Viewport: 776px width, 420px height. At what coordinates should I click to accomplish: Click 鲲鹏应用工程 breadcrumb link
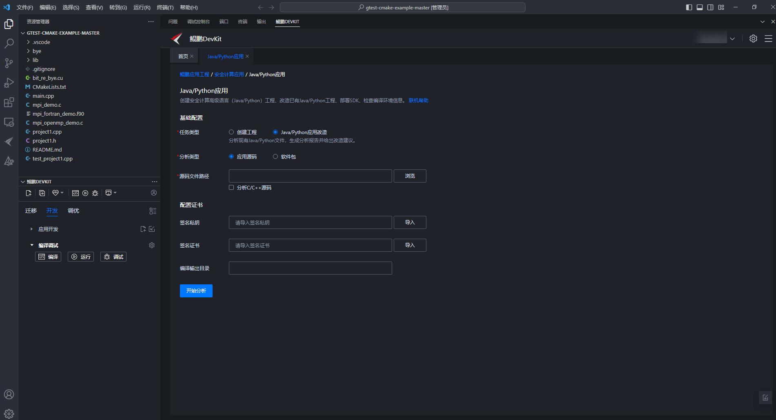point(195,75)
